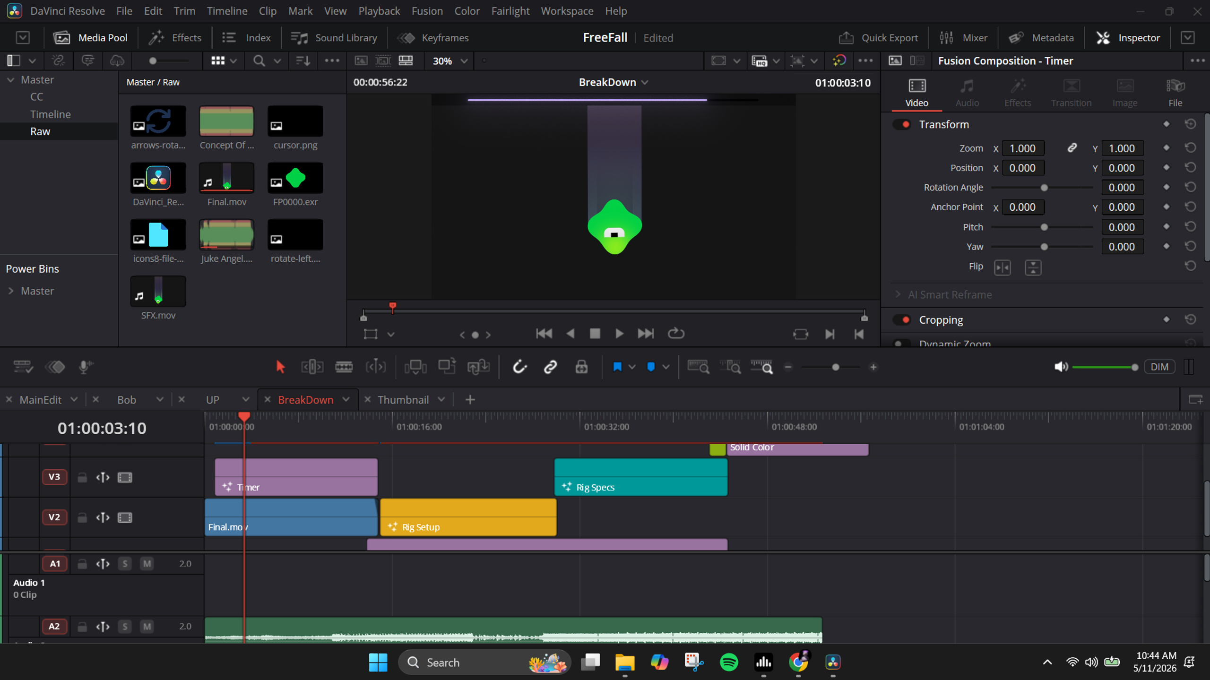
Task: Click the Rotation Angle slider
Action: (x=1042, y=188)
